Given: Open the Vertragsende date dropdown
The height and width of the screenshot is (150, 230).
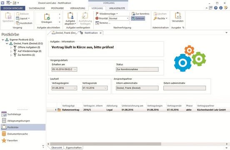Looking at the screenshot, I should 105,88.
